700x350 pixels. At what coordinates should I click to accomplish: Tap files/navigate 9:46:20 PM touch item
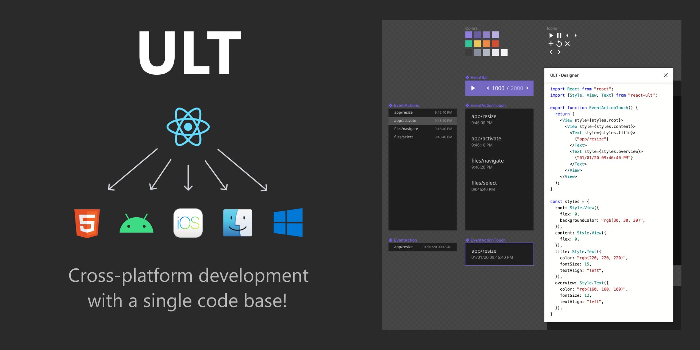point(499,164)
